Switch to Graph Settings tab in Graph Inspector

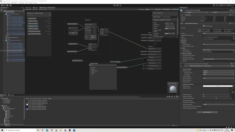tap(166, 17)
